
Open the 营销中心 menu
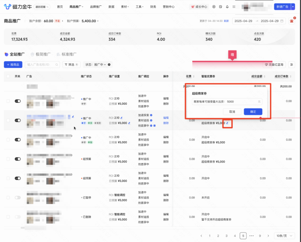[168, 7]
